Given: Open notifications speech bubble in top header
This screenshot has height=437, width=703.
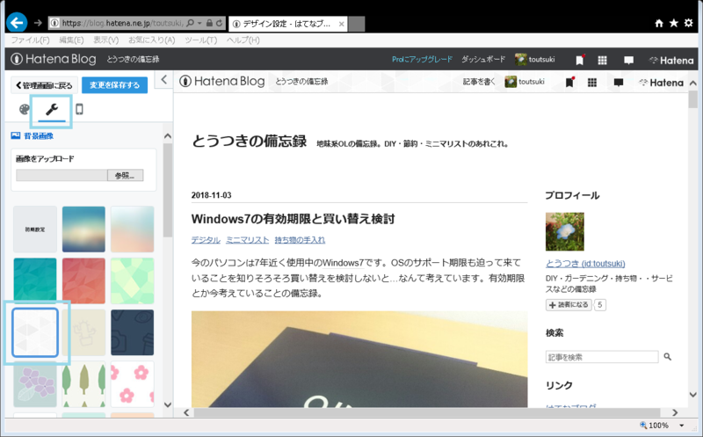Looking at the screenshot, I should tap(628, 60).
